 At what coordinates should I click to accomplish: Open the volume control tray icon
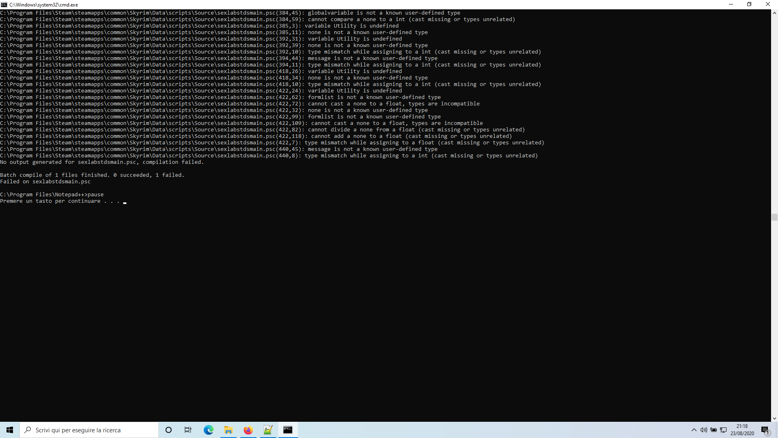(x=703, y=430)
